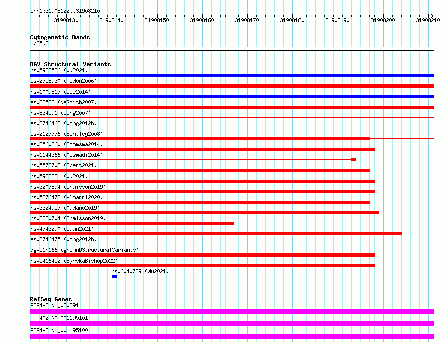448x342 pixels.
Task: Click the nsv5983586 (Wu2021) variant label
Action: tap(59, 70)
